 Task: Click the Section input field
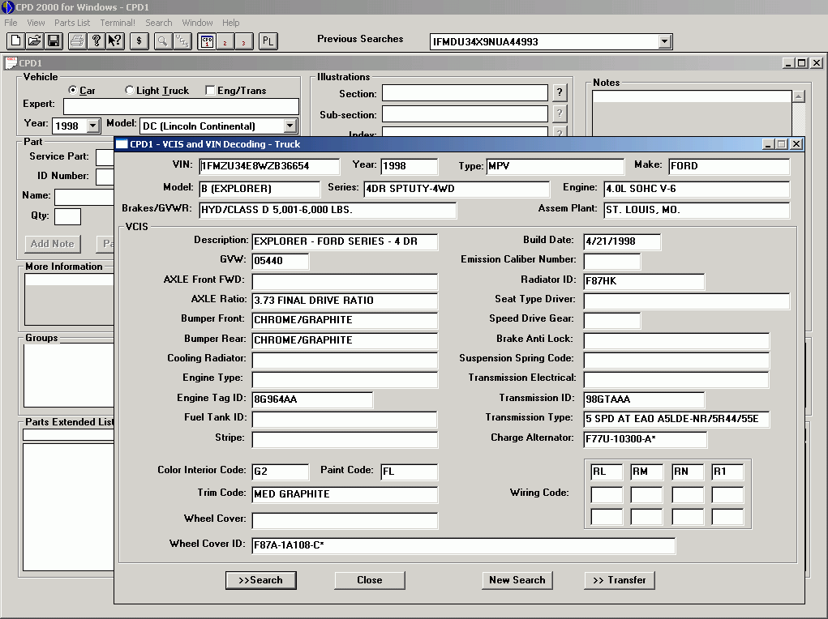(465, 93)
